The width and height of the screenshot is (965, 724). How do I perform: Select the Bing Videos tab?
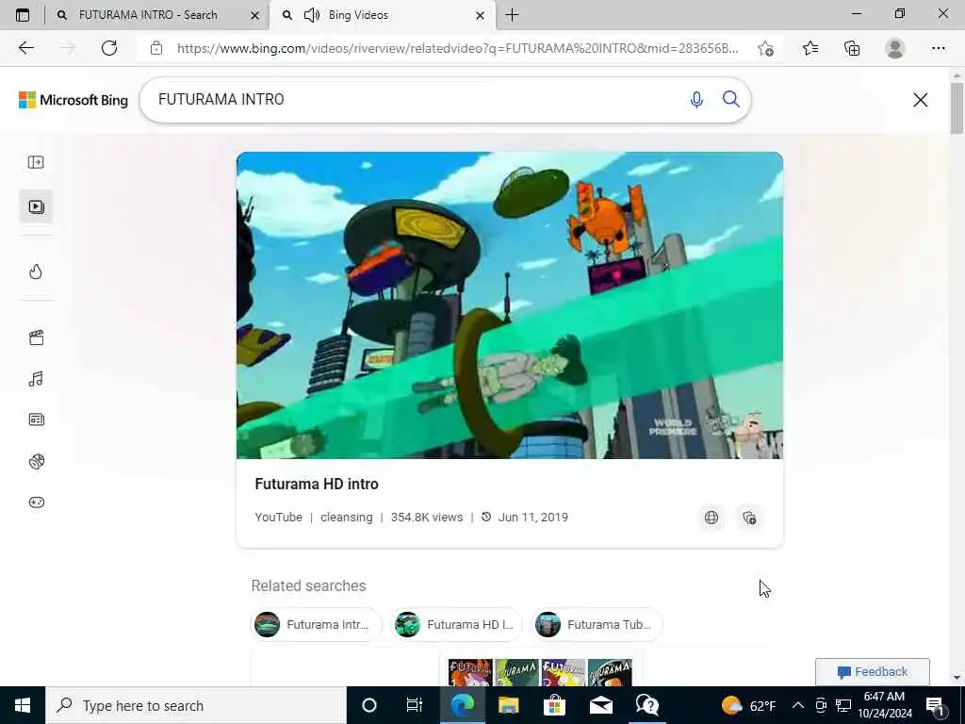[x=382, y=15]
